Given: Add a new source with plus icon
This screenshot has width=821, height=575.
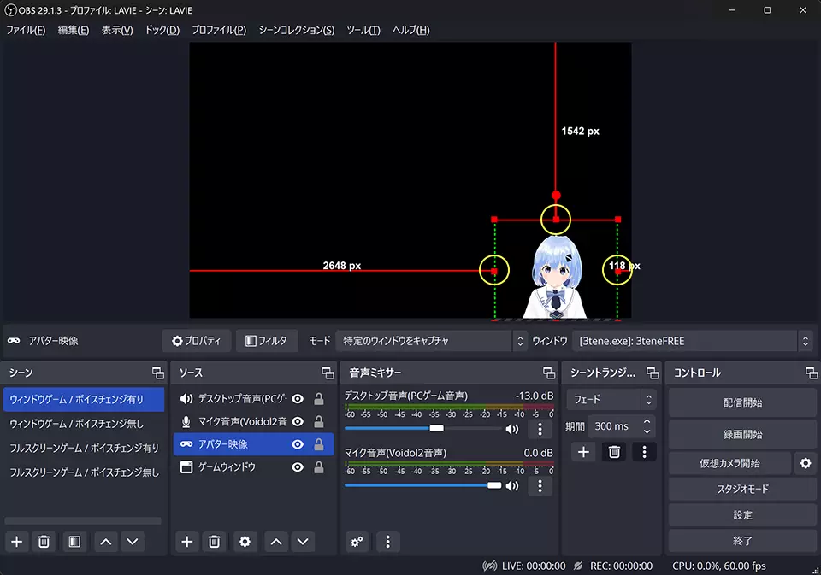Looking at the screenshot, I should pos(187,542).
